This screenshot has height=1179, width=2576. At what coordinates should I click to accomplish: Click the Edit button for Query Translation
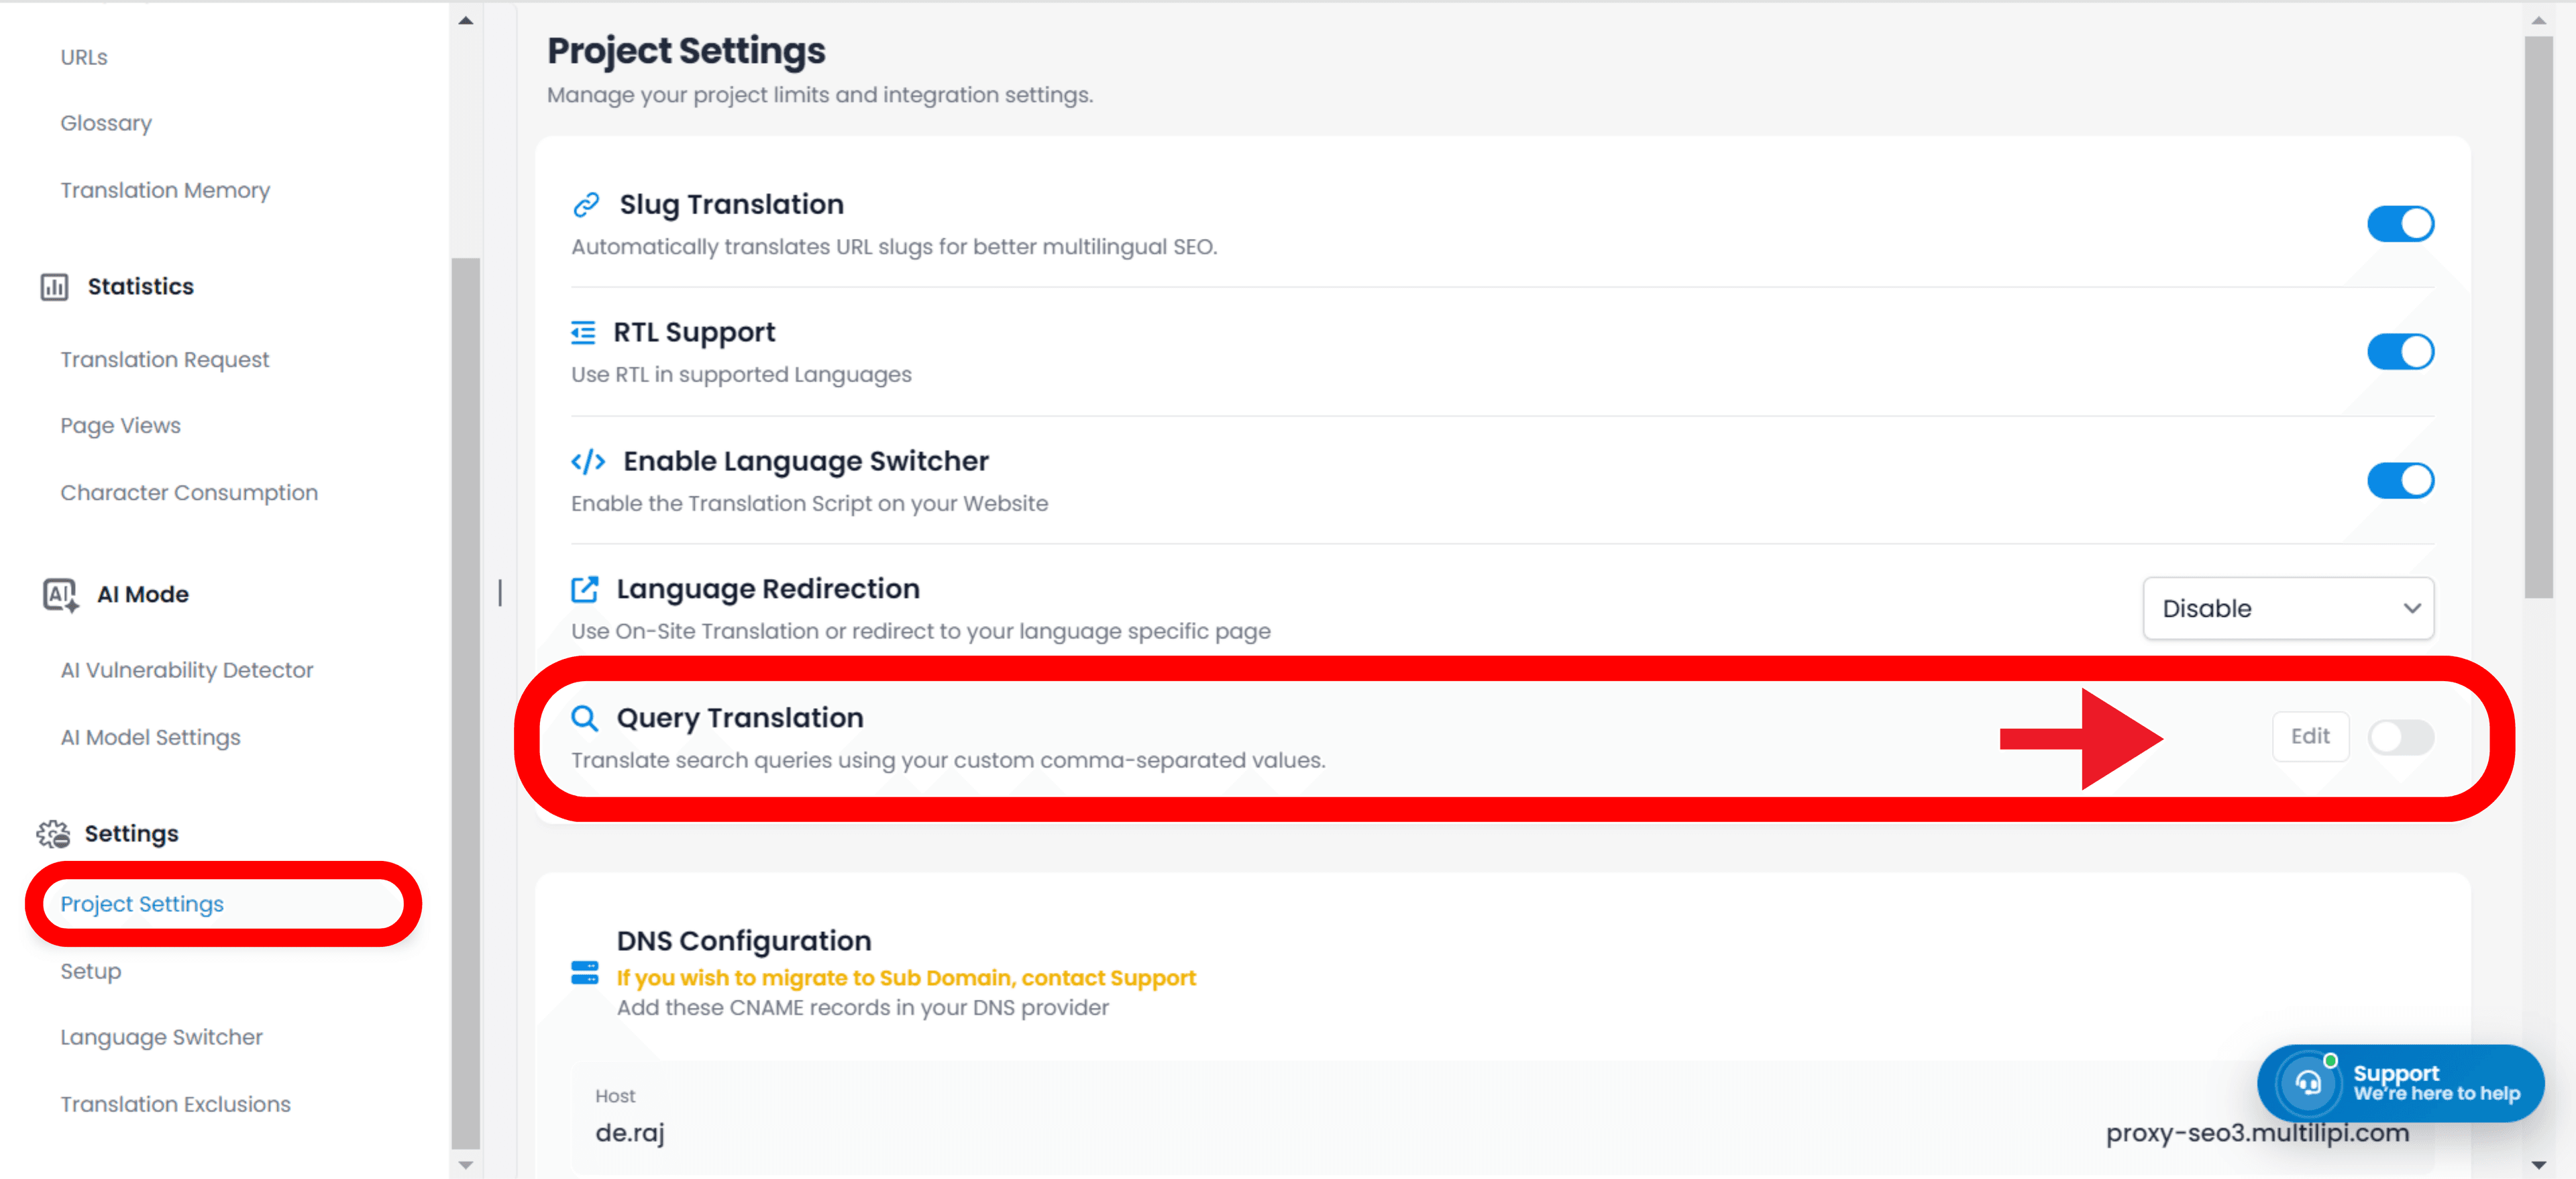2310,736
